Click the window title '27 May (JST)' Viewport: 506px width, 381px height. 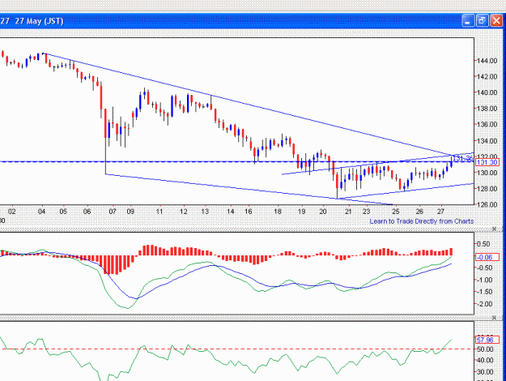(39, 21)
